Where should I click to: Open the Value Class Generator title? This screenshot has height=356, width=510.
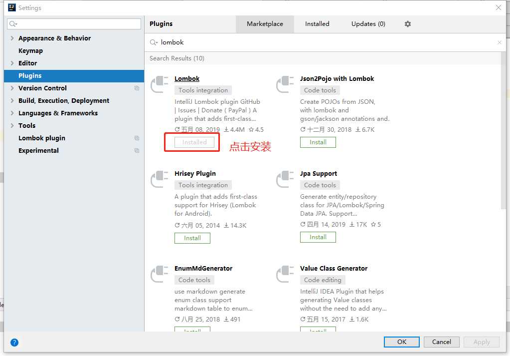coord(334,269)
